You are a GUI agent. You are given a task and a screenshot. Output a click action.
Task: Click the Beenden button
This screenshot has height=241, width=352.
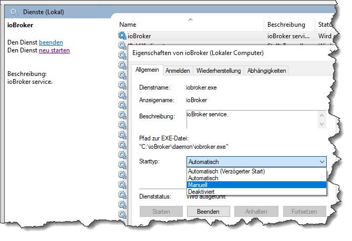click(209, 212)
